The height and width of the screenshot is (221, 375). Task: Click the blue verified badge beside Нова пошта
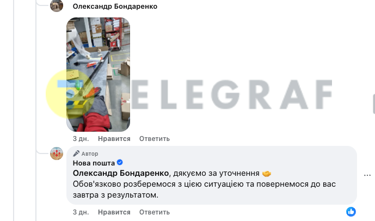(x=120, y=163)
